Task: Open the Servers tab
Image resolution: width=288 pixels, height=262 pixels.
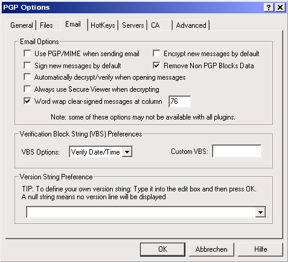Action: (133, 25)
